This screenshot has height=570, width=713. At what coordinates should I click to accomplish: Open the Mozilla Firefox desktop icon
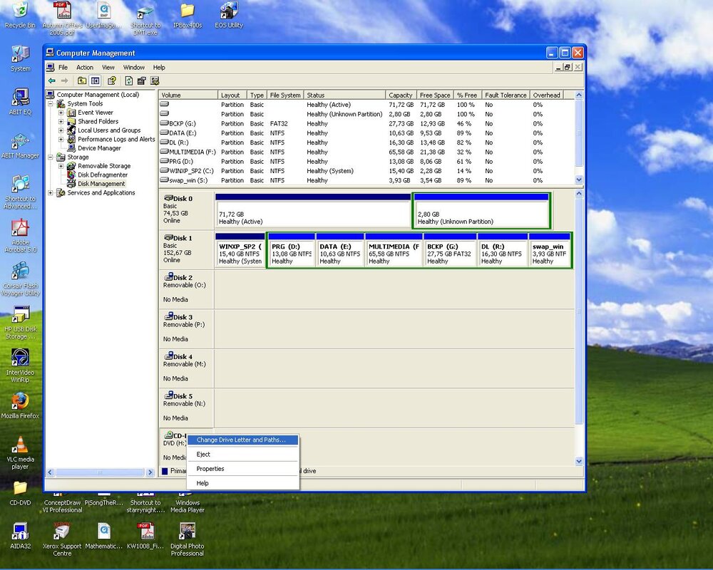pos(20,402)
